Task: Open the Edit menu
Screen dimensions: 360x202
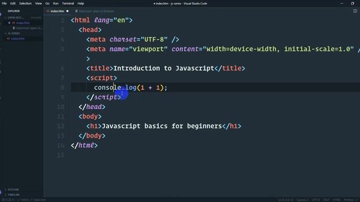Action: (x=12, y=3)
